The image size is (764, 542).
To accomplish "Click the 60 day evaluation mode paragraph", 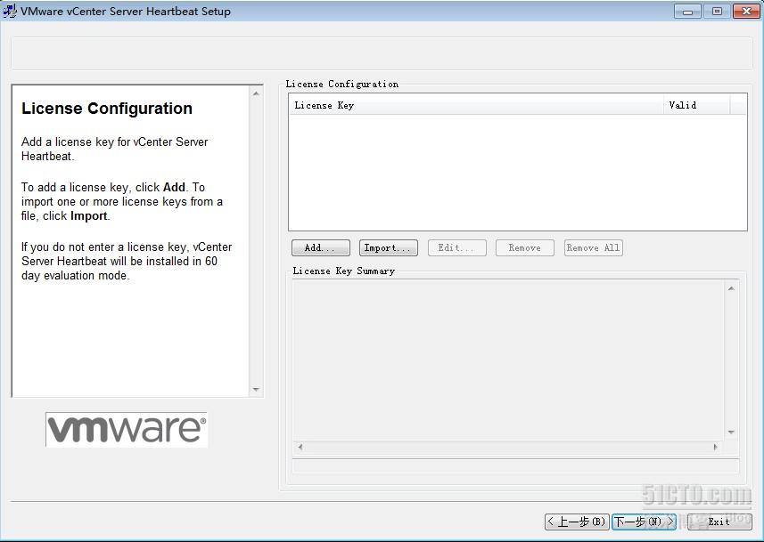I will (x=127, y=262).
